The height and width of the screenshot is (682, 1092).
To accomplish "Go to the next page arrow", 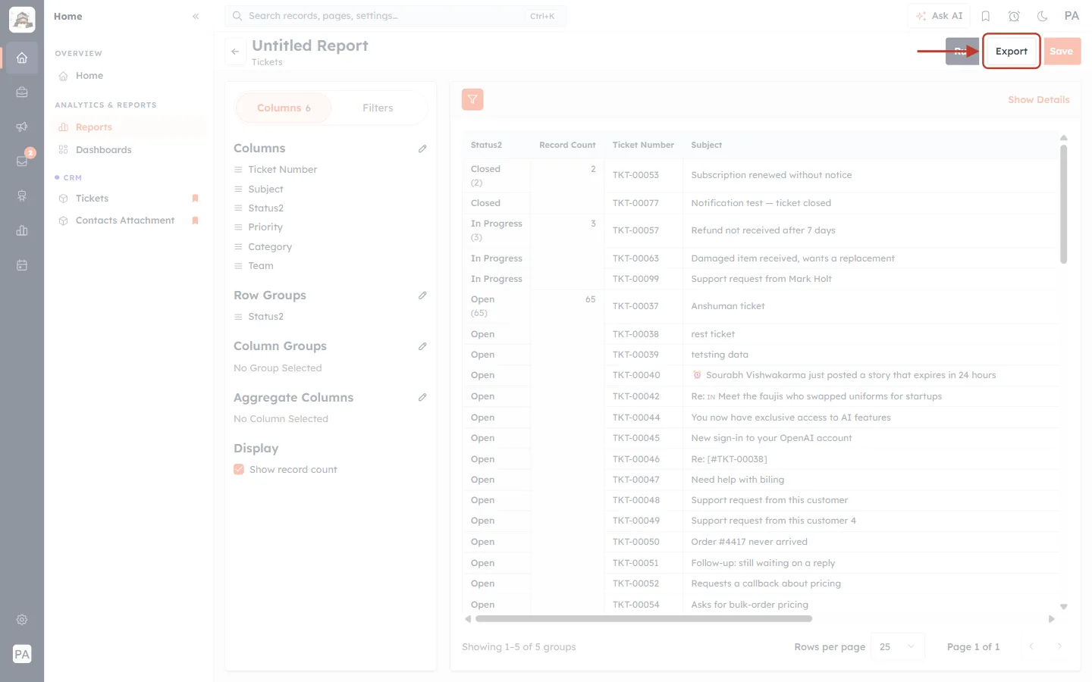I will coord(1059,646).
